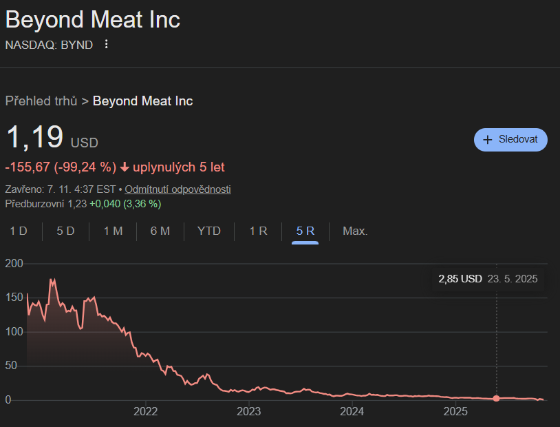The image size is (560, 427).
Task: Follow the stock with Sledovat button
Action: click(x=510, y=139)
